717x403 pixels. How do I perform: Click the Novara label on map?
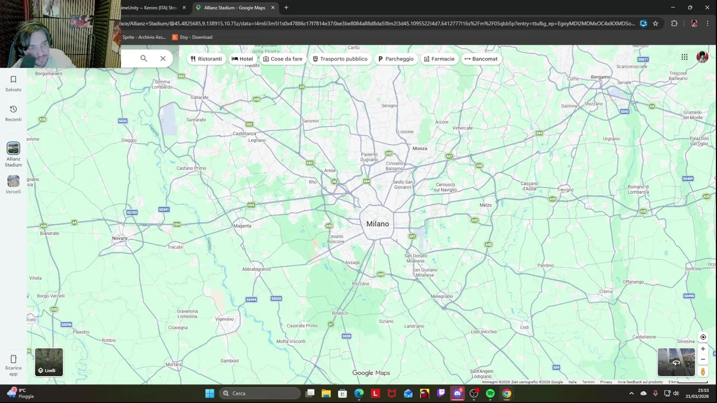coord(119,238)
